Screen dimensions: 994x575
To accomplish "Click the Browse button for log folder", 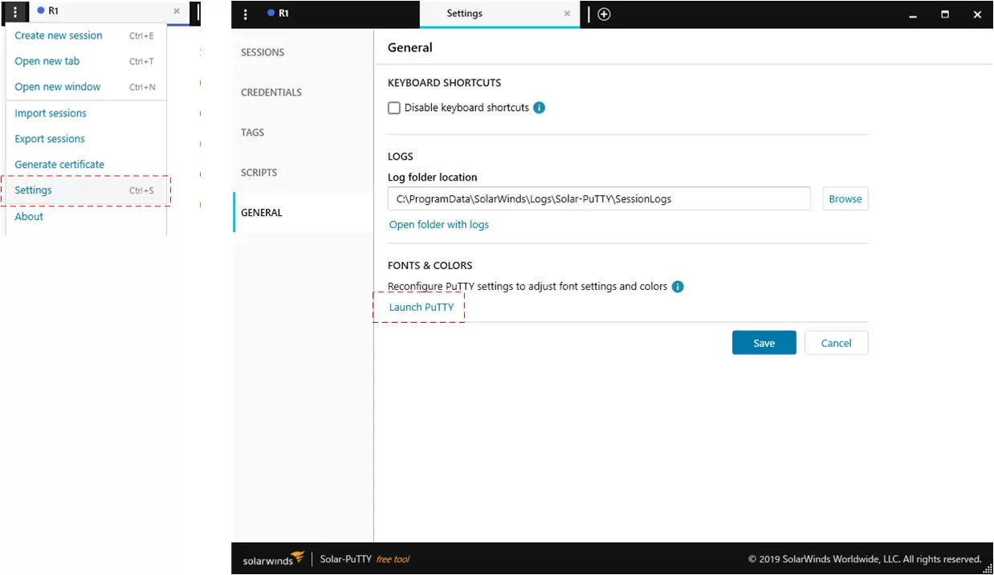I will click(x=845, y=199).
